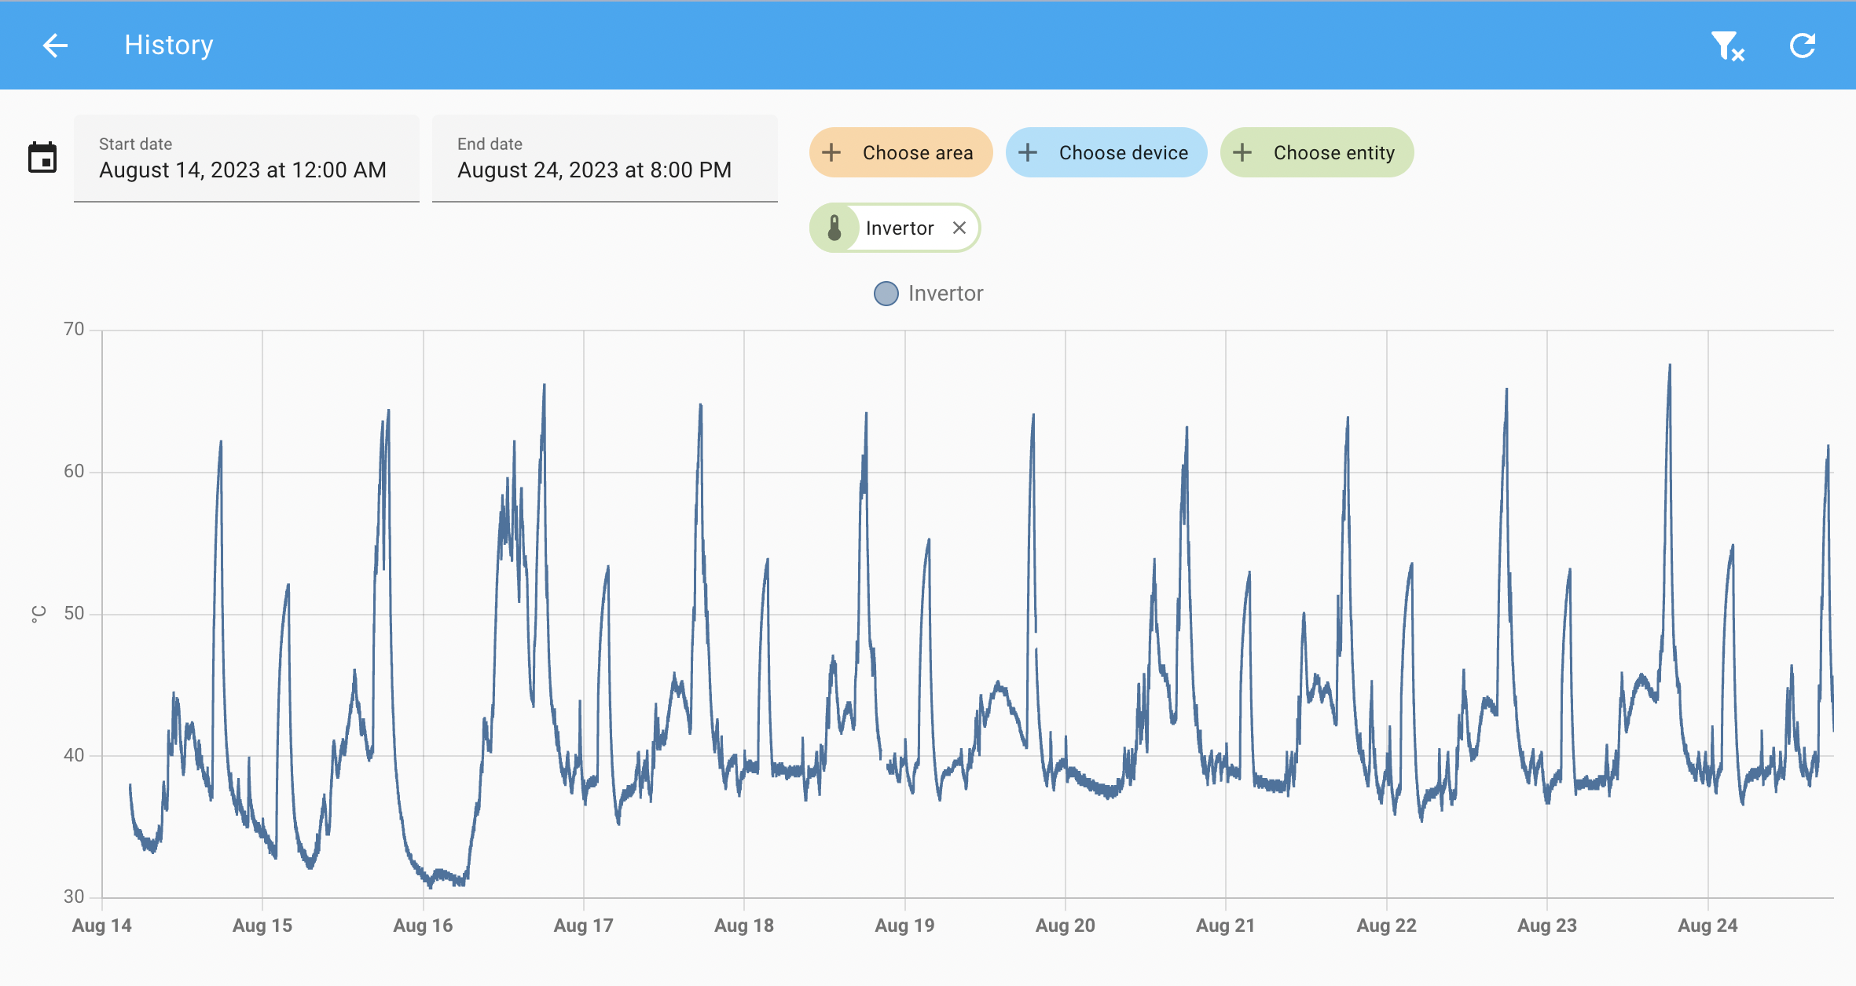Click the Aug 20 axis label
Screen dimensions: 1856x986
click(1065, 926)
